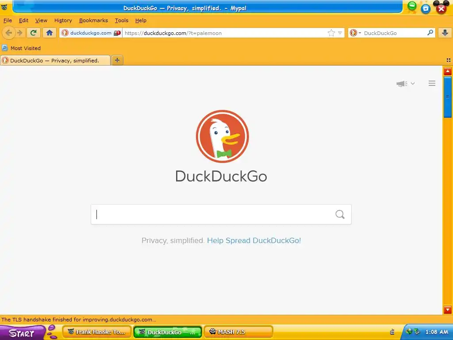
Task: Click the small tray icon left of notification area
Action: pyautogui.click(x=392, y=332)
